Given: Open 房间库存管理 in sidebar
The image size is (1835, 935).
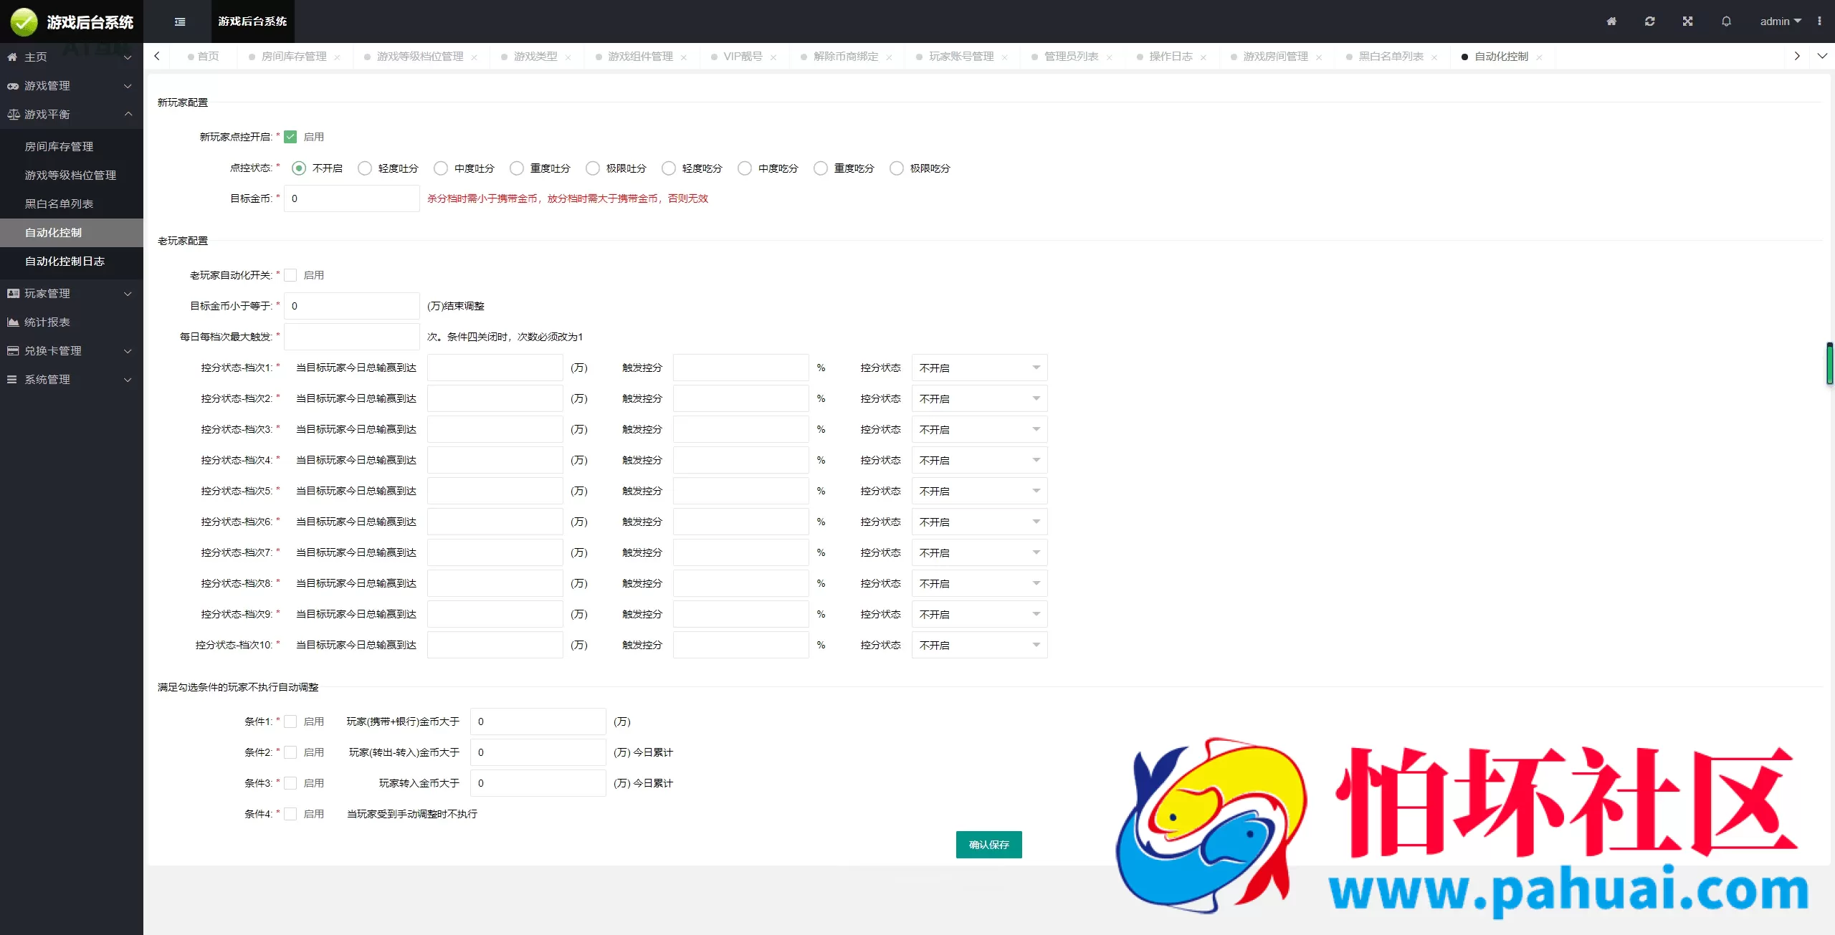Looking at the screenshot, I should coord(72,146).
